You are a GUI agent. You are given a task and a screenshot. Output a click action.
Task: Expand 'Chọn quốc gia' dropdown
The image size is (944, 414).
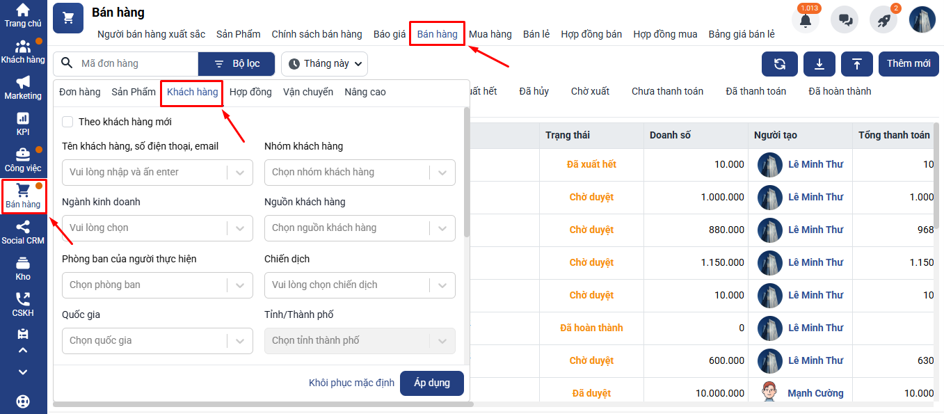239,341
